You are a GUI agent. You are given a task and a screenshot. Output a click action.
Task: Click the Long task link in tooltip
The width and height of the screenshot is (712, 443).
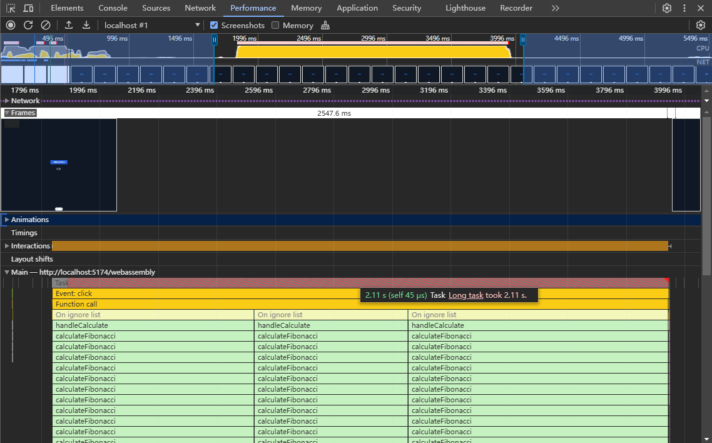466,295
